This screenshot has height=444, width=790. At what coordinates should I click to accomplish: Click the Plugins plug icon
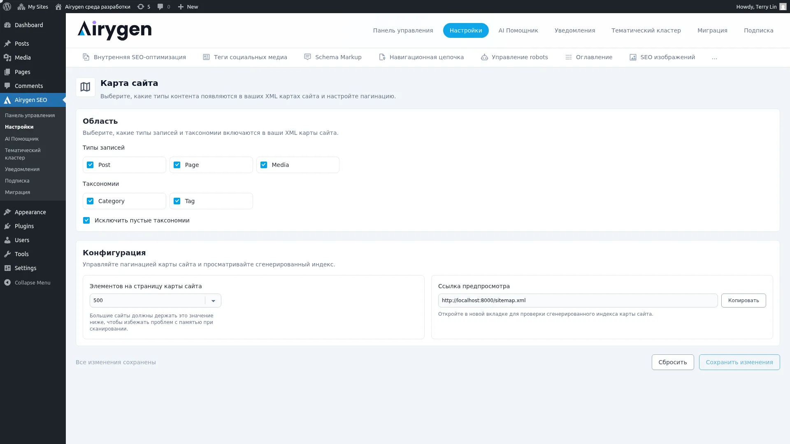pyautogui.click(x=7, y=226)
